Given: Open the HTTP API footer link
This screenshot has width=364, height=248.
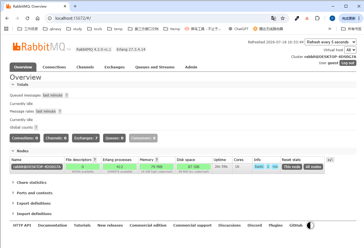Looking at the screenshot, I should (x=22, y=225).
